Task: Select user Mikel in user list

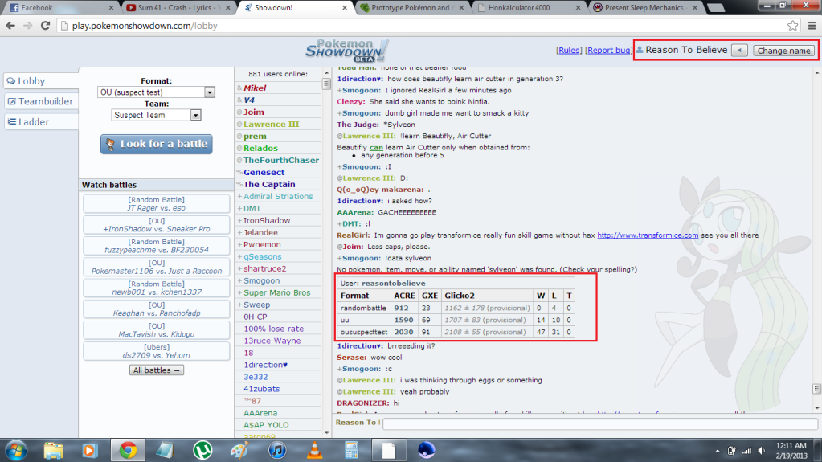Action: click(x=254, y=88)
